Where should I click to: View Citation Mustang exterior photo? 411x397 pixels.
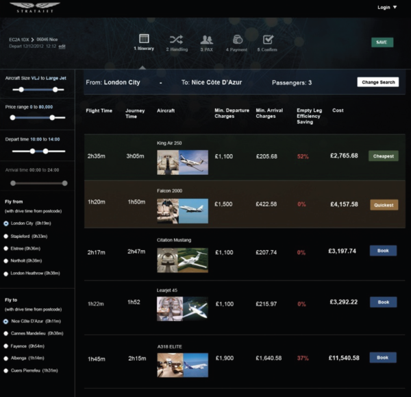[x=193, y=261]
